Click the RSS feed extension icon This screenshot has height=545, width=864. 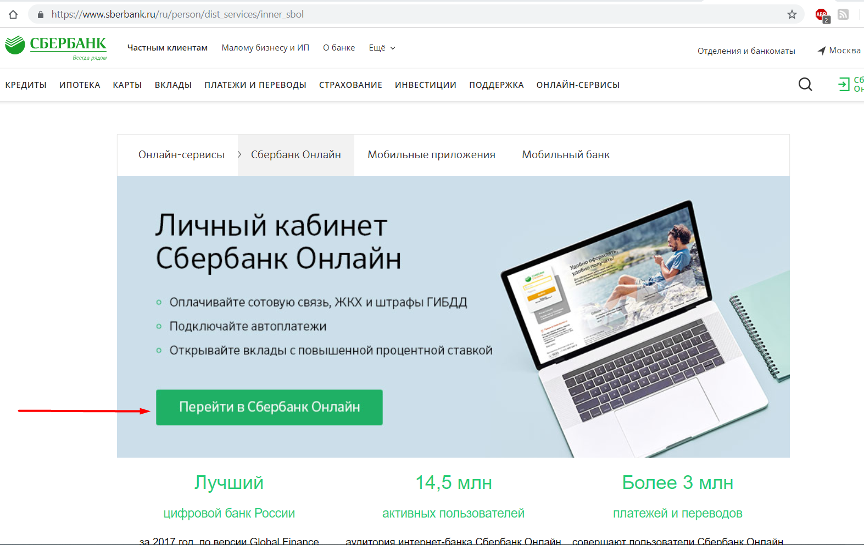pos(843,15)
